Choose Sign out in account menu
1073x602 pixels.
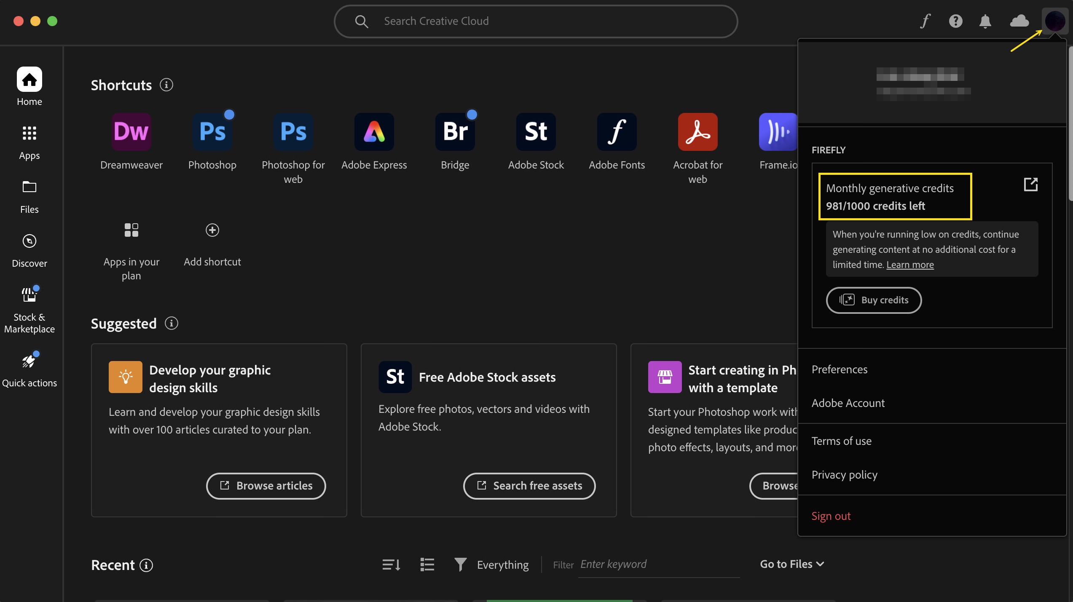click(x=831, y=516)
